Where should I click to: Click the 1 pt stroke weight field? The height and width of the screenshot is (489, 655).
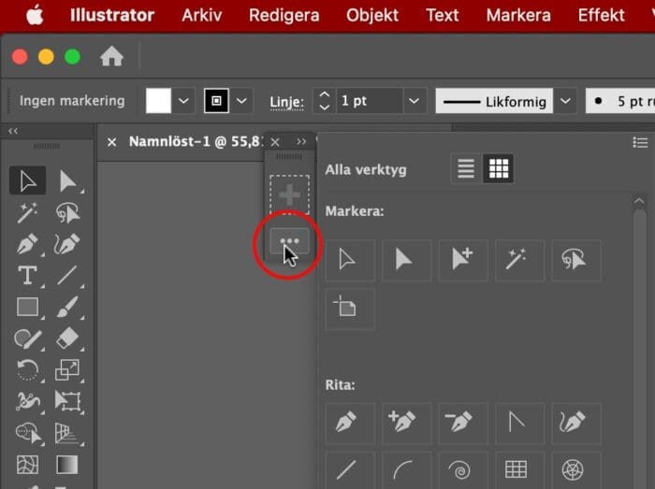371,101
